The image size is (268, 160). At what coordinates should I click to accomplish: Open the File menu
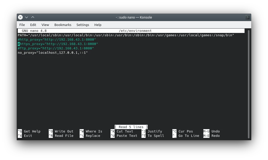(x=22, y=25)
